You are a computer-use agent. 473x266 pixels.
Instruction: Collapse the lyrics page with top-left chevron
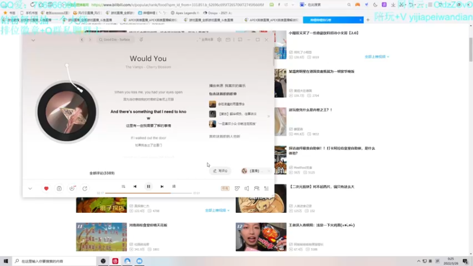(x=33, y=40)
